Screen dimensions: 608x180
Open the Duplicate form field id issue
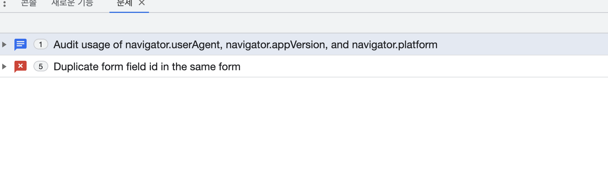pyautogui.click(x=147, y=66)
